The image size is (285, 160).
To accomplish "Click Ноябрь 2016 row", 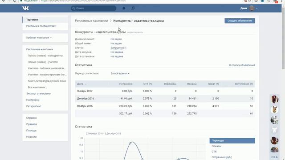I will point(165,106).
